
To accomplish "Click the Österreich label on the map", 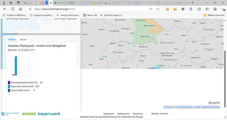I will (167, 43).
